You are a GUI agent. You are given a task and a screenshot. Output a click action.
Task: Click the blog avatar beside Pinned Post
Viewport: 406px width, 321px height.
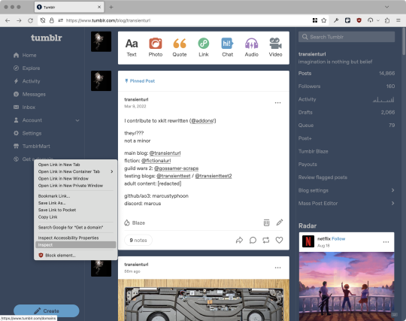(x=101, y=80)
